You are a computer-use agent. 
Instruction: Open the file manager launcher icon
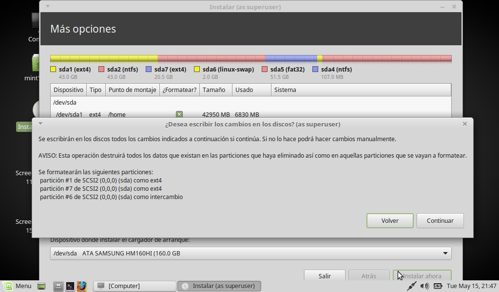[x=58, y=286]
